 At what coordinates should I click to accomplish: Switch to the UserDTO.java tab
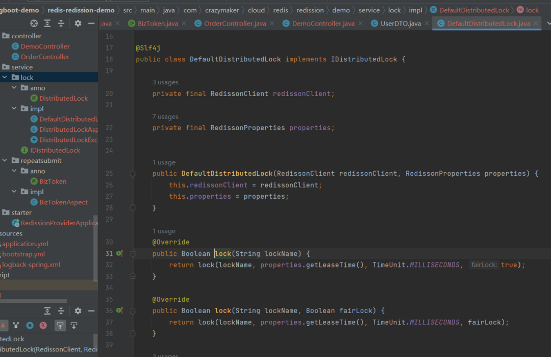pos(400,23)
